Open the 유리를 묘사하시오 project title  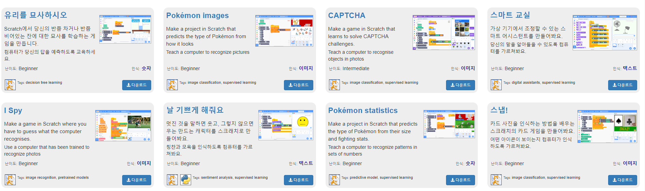pos(35,15)
